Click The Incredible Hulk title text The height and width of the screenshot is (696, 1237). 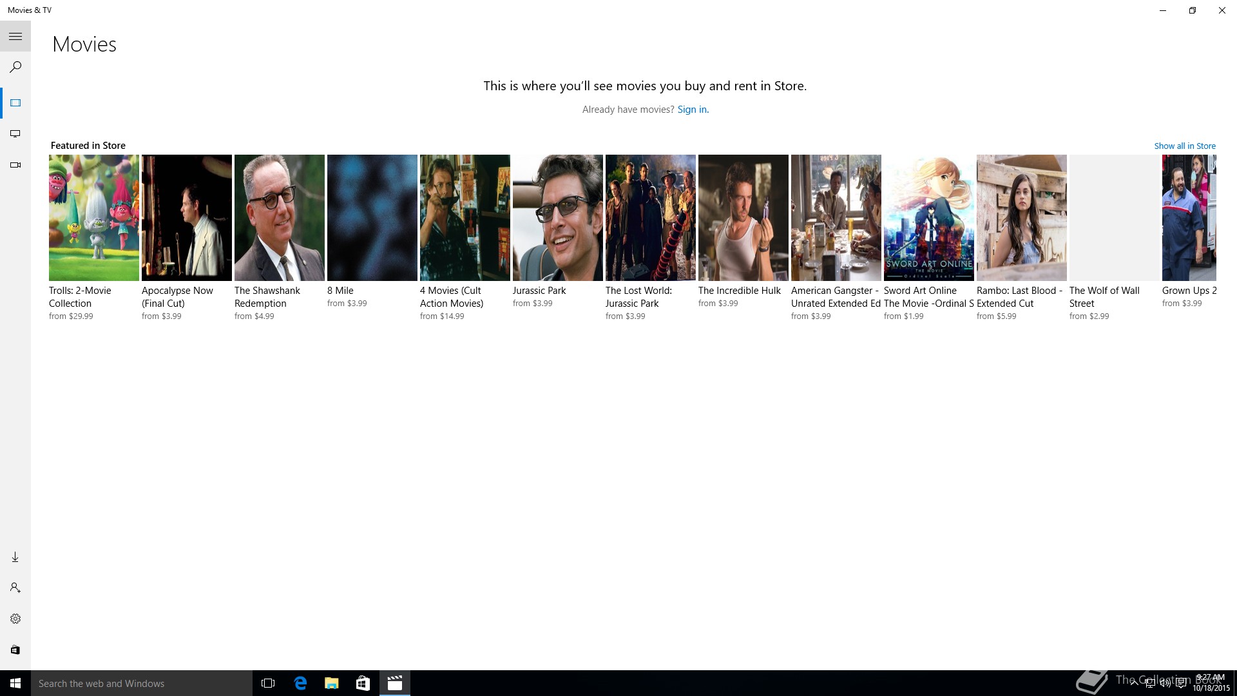click(x=740, y=291)
